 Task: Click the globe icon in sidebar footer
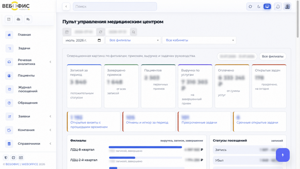tap(13, 158)
